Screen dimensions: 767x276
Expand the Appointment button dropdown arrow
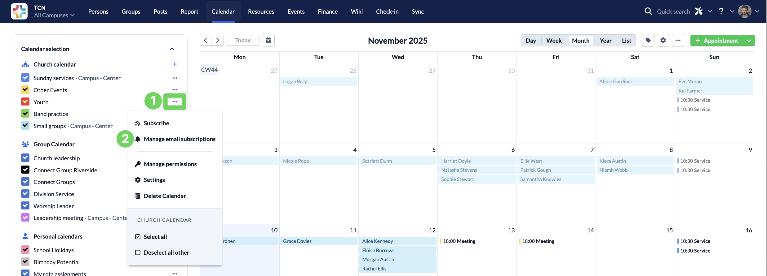[x=749, y=41]
